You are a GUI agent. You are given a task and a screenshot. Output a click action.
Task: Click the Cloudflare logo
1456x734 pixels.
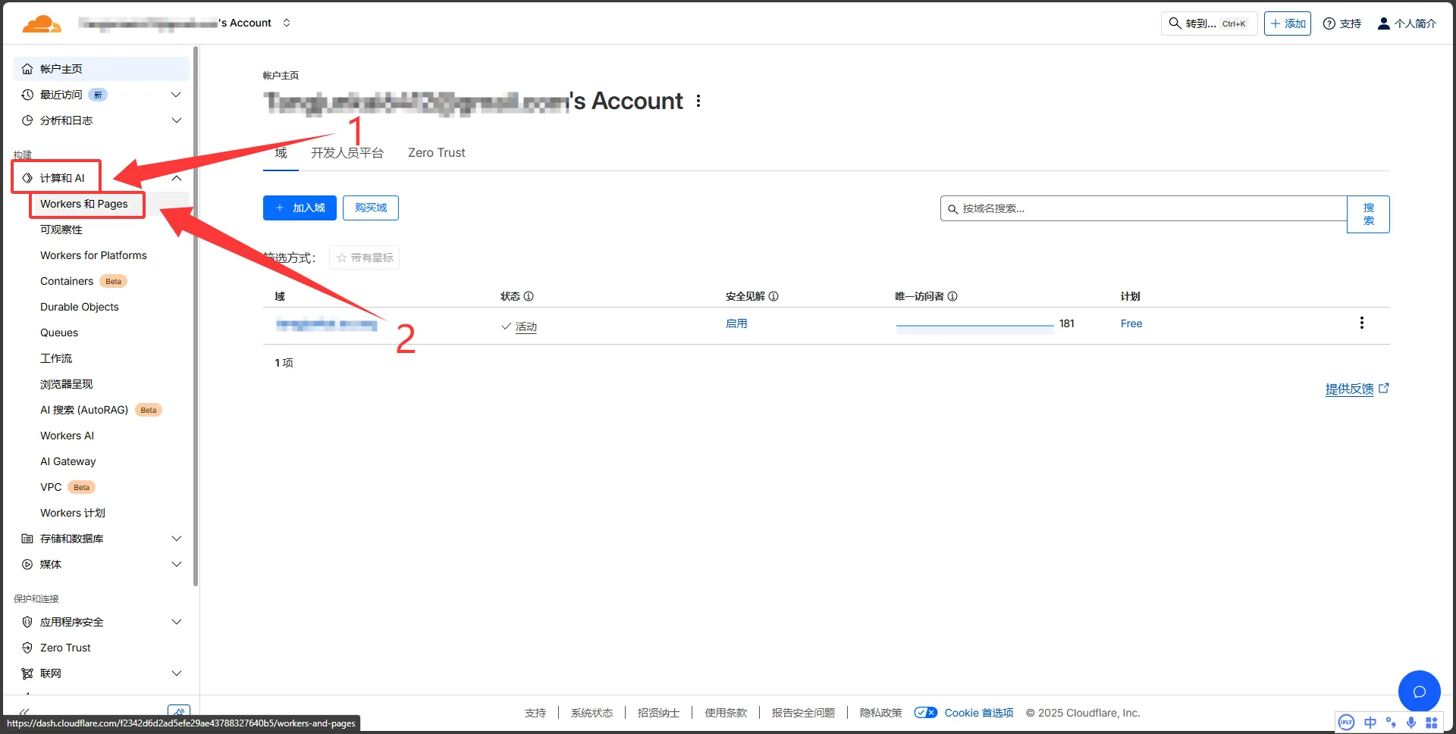(x=42, y=23)
